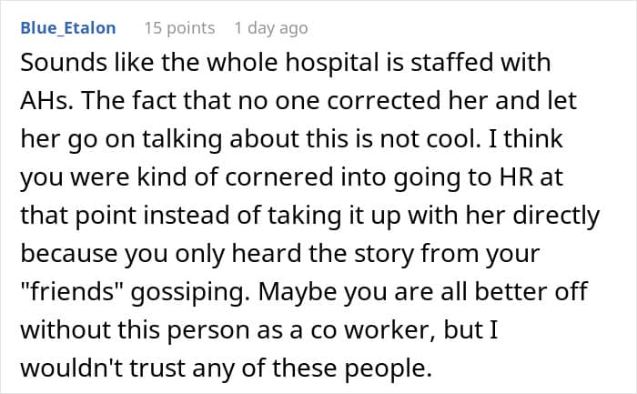Click the word "corrected" in the comment
The image size is (637, 394).
384,101
